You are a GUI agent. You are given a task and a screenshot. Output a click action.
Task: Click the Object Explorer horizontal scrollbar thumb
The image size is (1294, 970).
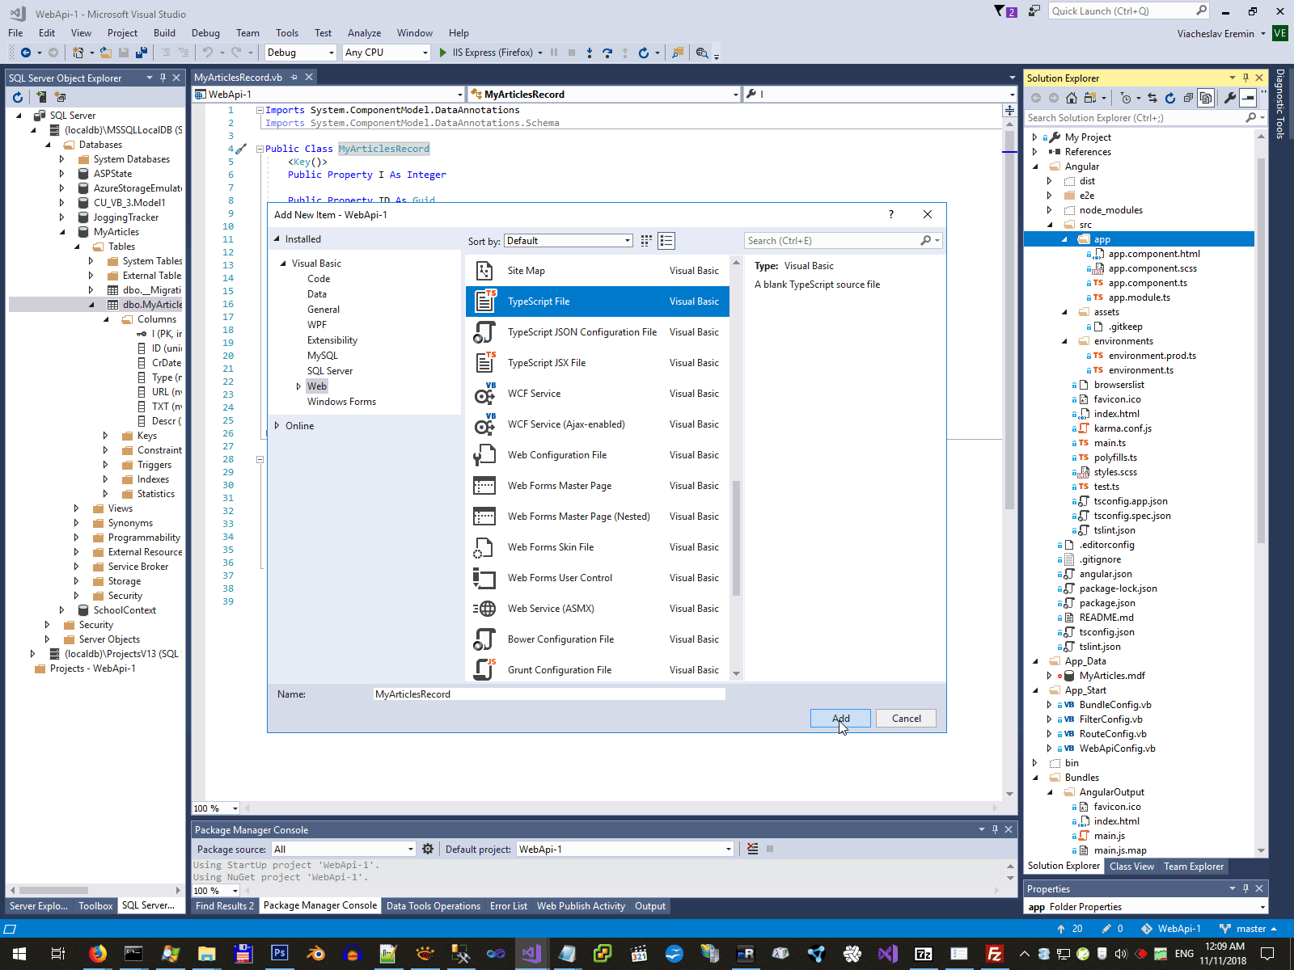[x=53, y=890]
